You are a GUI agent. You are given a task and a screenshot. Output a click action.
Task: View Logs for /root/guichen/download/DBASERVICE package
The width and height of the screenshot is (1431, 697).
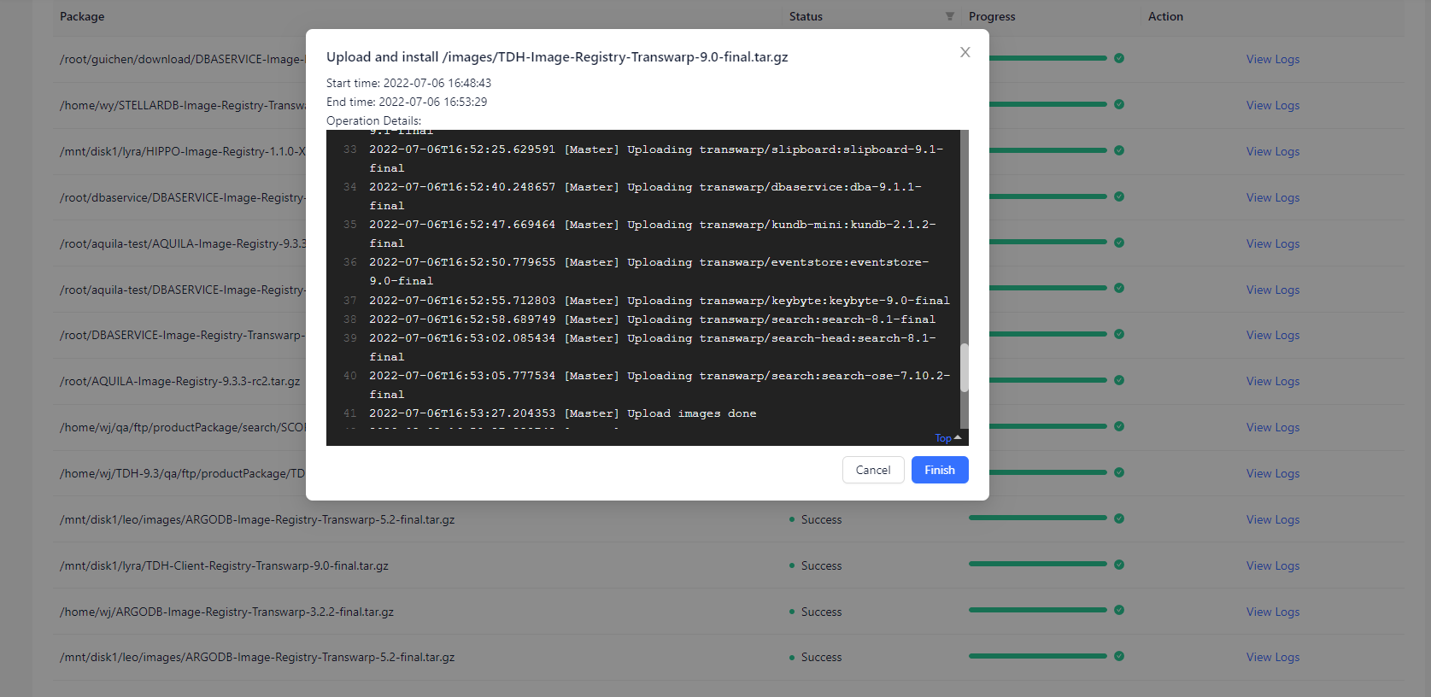tap(1272, 59)
